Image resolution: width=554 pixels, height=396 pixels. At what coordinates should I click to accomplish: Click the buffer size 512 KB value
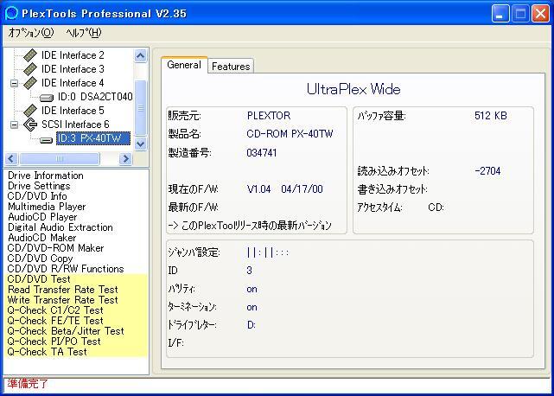pyautogui.click(x=491, y=116)
